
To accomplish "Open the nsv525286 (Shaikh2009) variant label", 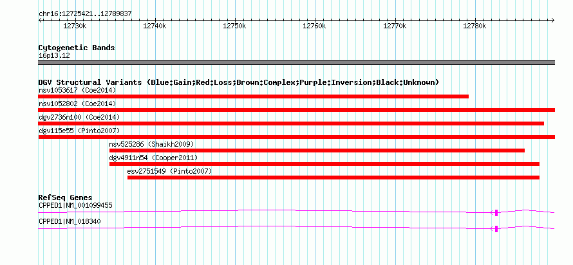I will (151, 144).
